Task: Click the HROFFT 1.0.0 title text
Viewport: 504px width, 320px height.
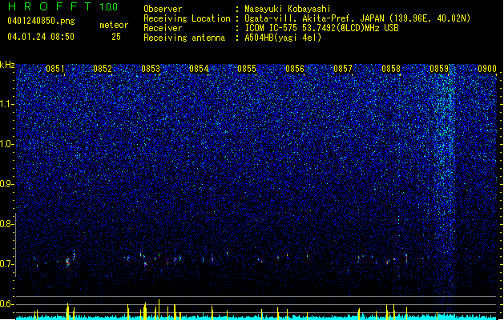Action: click(62, 6)
